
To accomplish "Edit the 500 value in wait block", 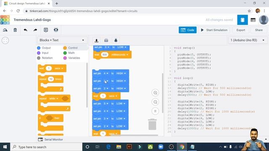I will (x=105, y=55).
